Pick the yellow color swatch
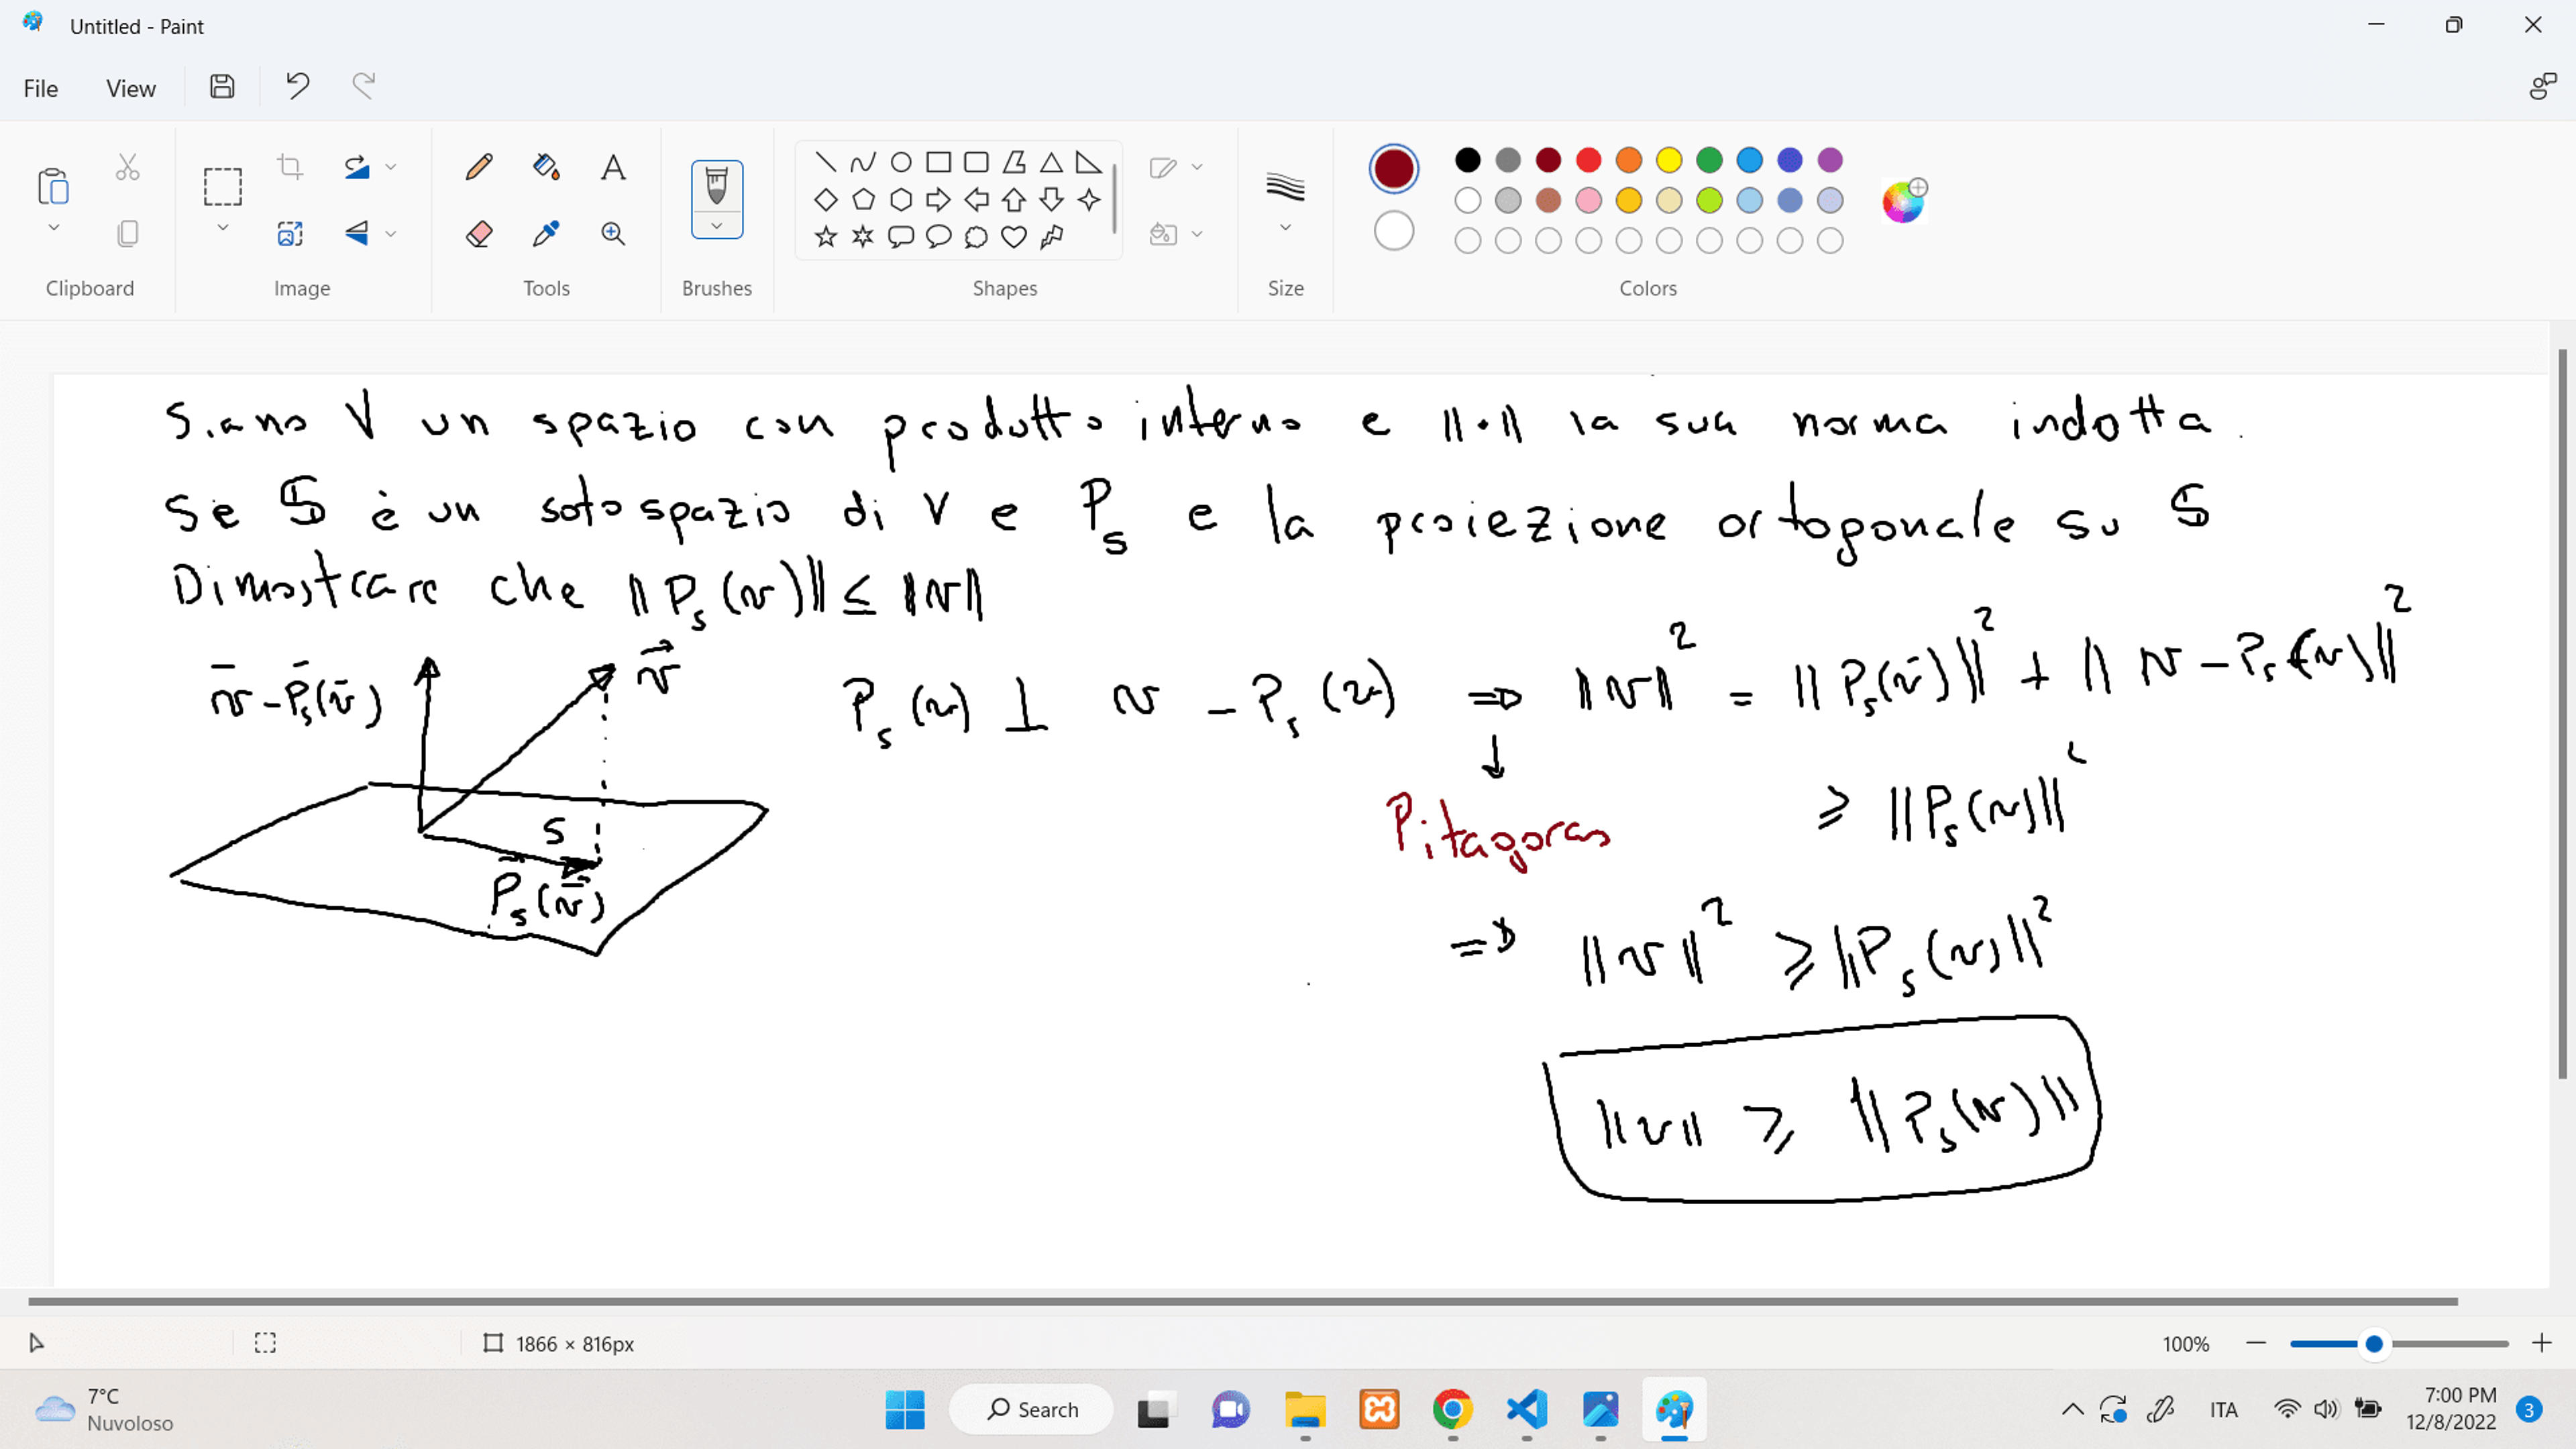 pos(1668,160)
